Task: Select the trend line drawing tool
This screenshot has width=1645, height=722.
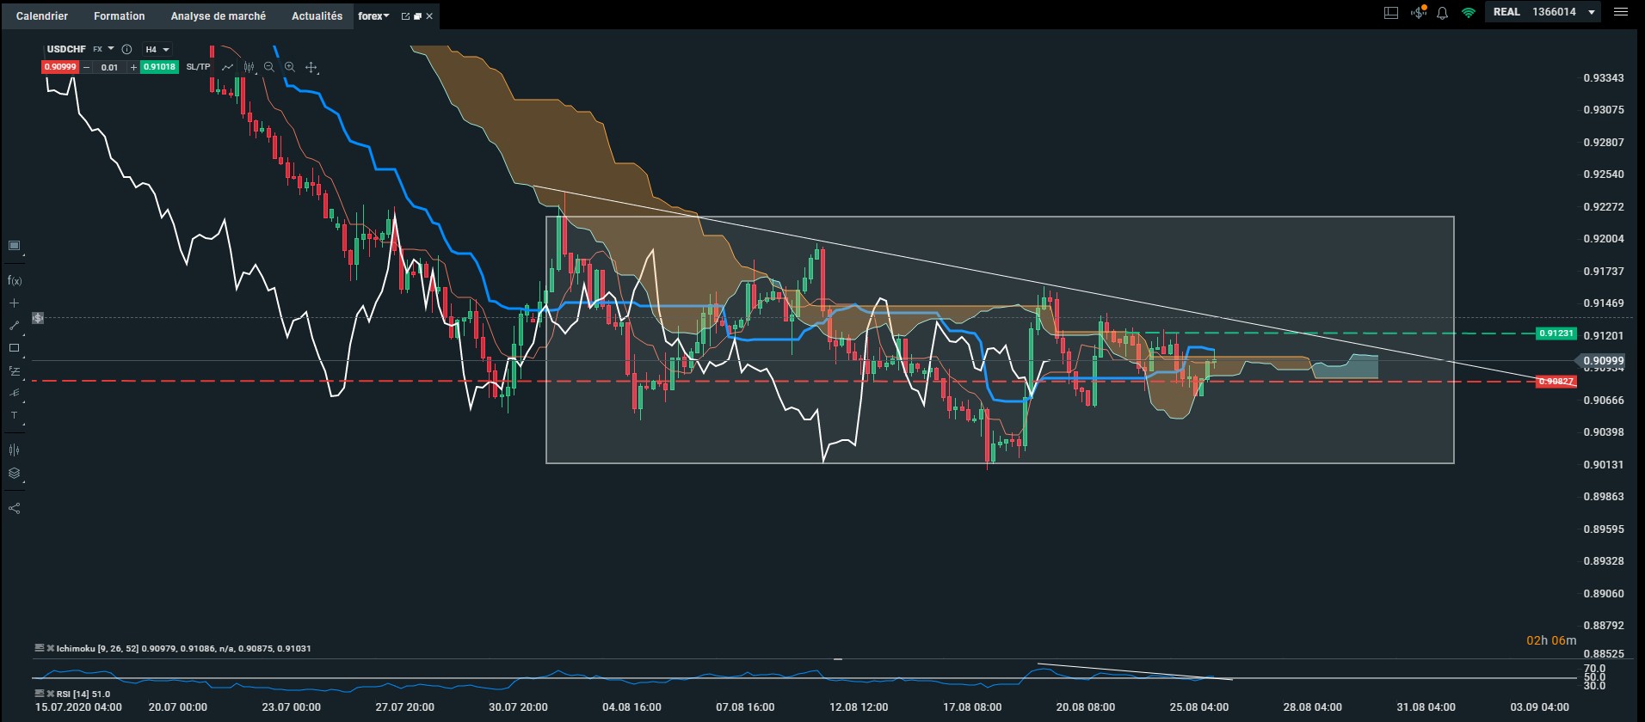Action: [x=14, y=326]
